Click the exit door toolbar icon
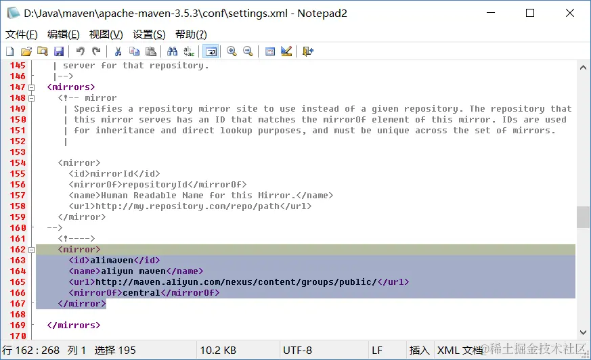The width and height of the screenshot is (591, 360). [308, 51]
